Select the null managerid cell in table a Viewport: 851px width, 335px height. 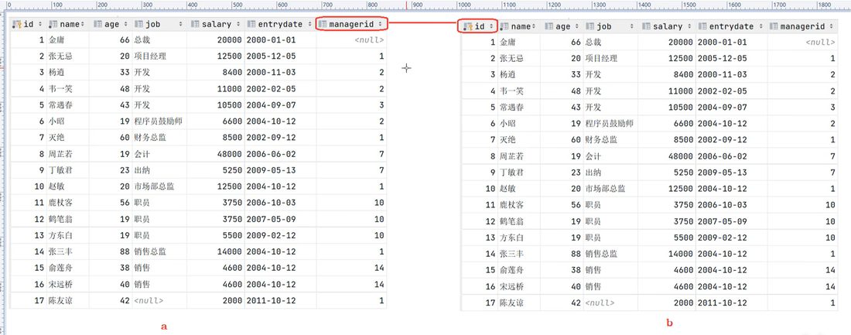351,40
